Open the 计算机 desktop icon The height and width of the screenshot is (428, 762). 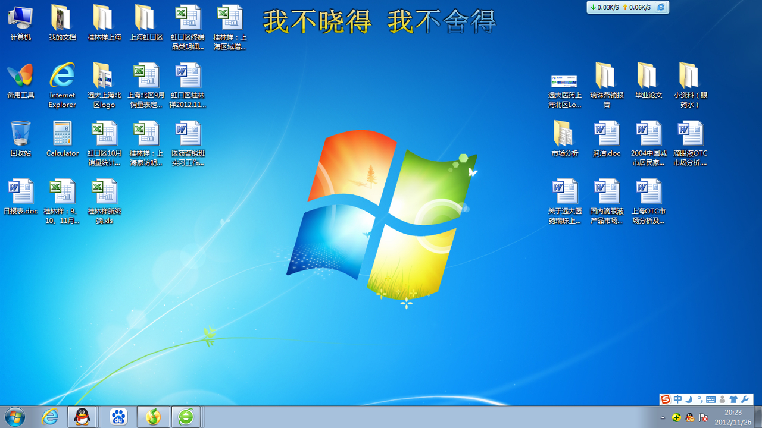click(x=21, y=23)
